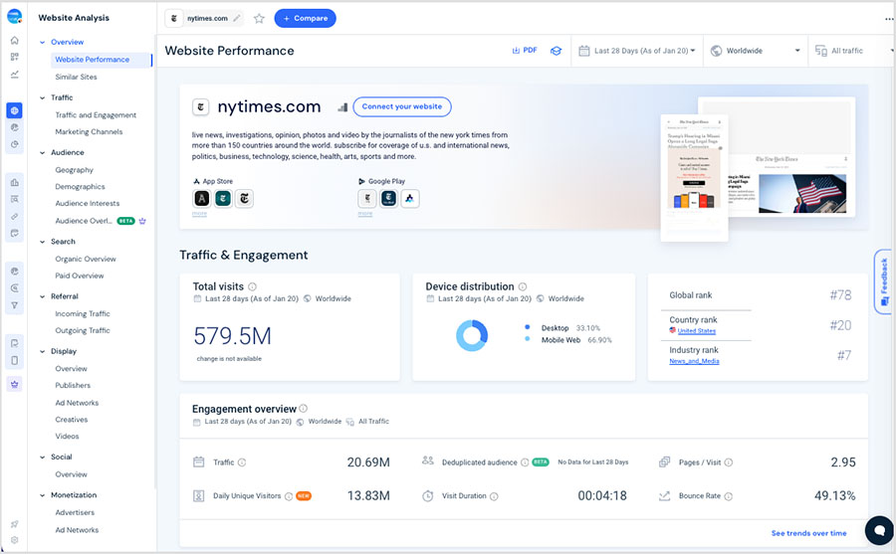The height and width of the screenshot is (554, 896).
Task: Open the second teal App Store app icon
Action: pyautogui.click(x=223, y=198)
